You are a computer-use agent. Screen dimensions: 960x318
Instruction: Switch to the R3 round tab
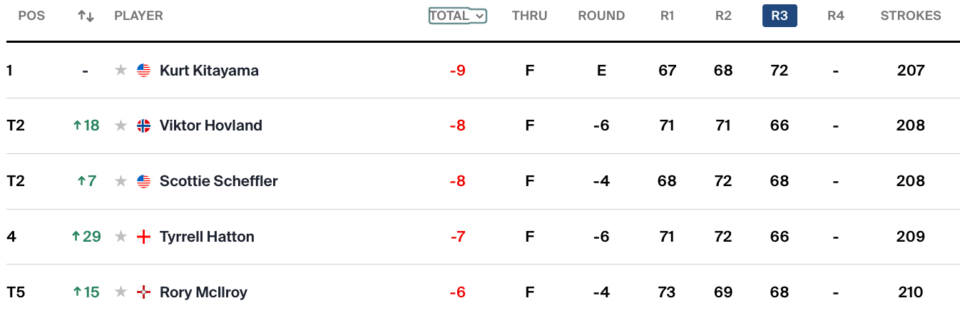coord(780,16)
